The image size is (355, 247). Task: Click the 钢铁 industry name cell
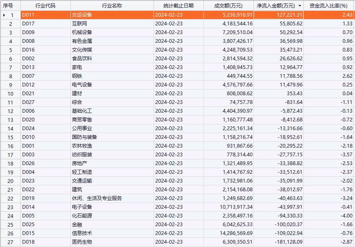[77, 76]
